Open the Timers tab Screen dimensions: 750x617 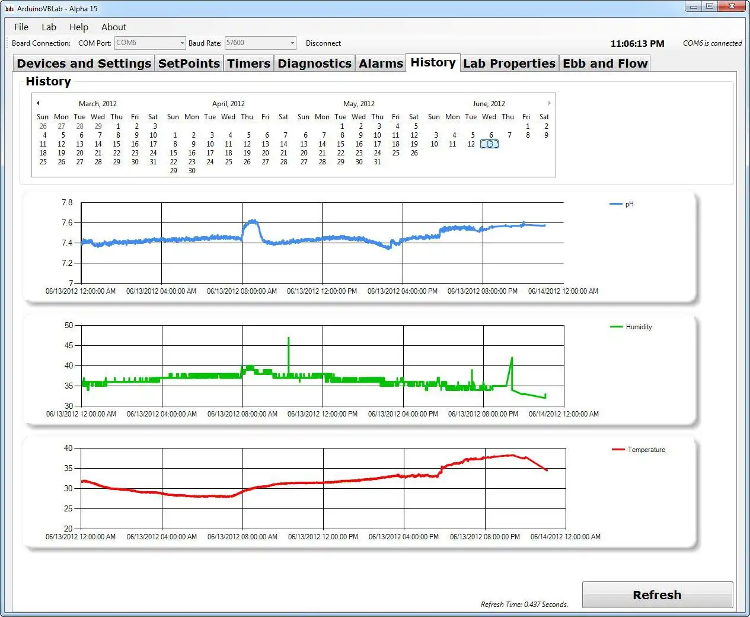(248, 63)
